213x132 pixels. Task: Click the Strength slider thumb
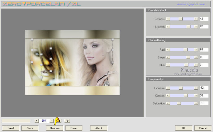(x=189, y=27)
